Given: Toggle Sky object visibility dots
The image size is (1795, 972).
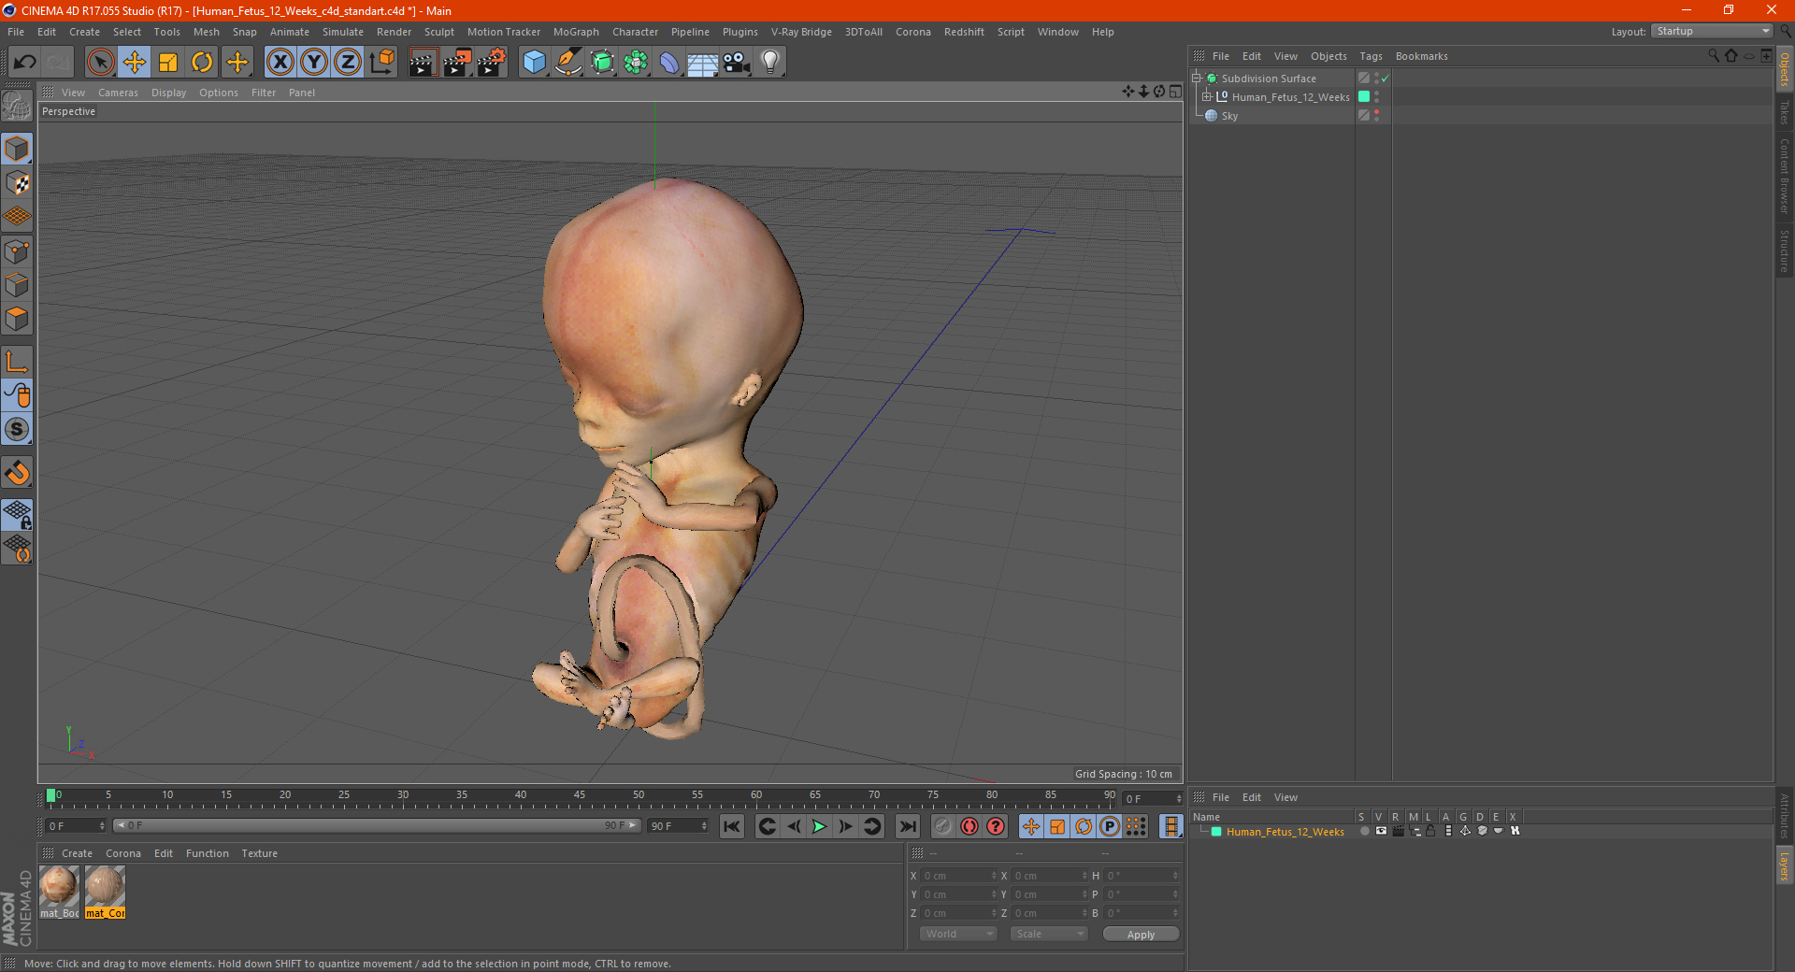Looking at the screenshot, I should 1376,115.
